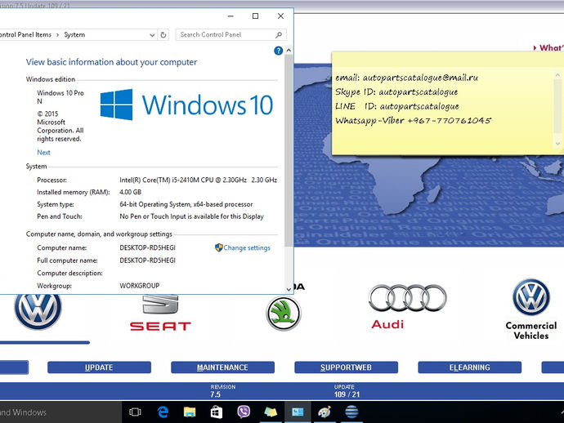
Task: Click the Full computer name value
Action: tap(147, 260)
